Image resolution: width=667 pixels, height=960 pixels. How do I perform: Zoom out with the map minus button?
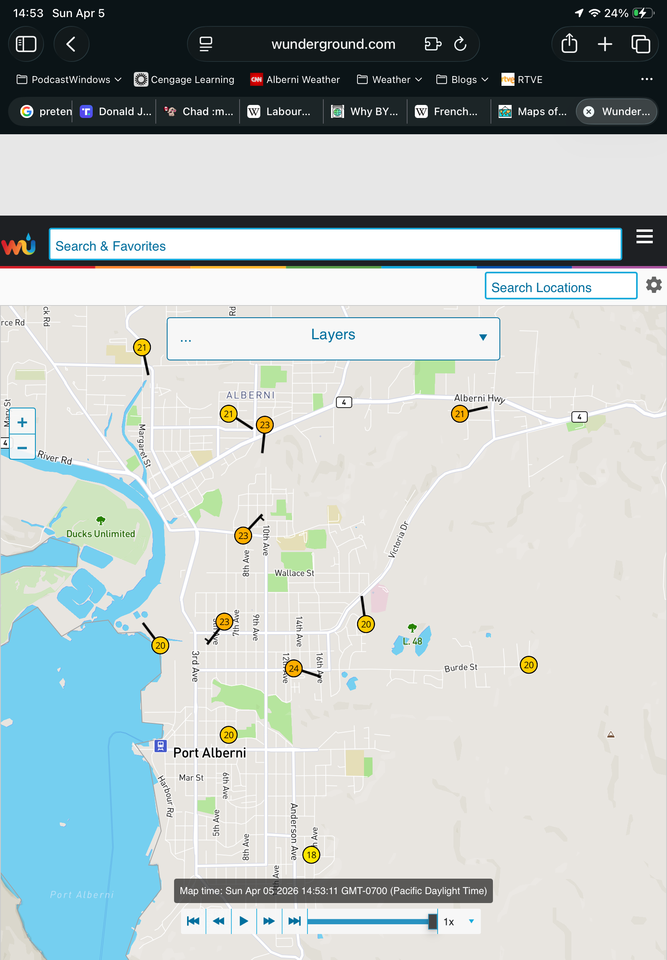pos(22,447)
